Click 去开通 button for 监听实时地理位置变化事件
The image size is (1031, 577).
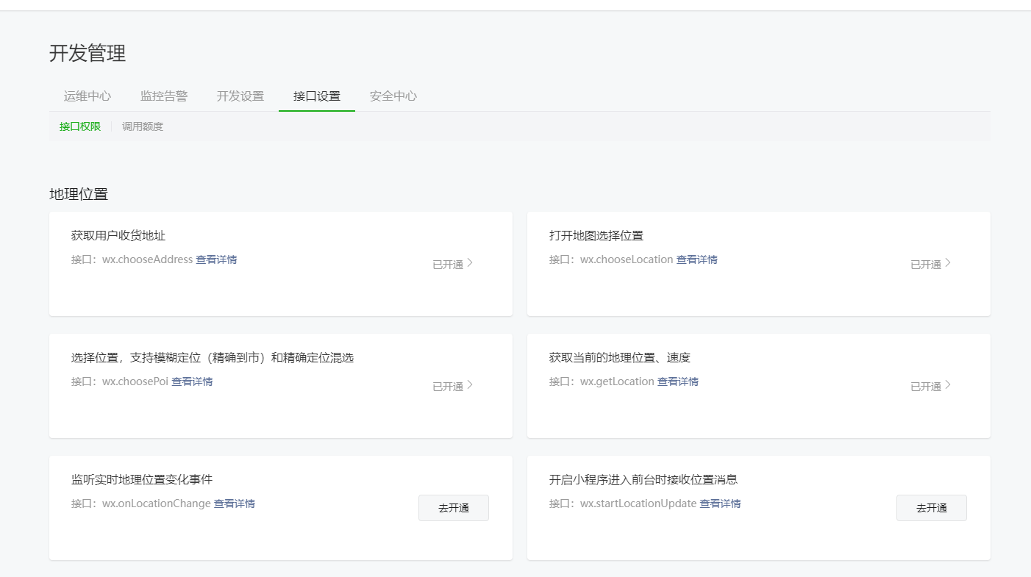point(454,508)
